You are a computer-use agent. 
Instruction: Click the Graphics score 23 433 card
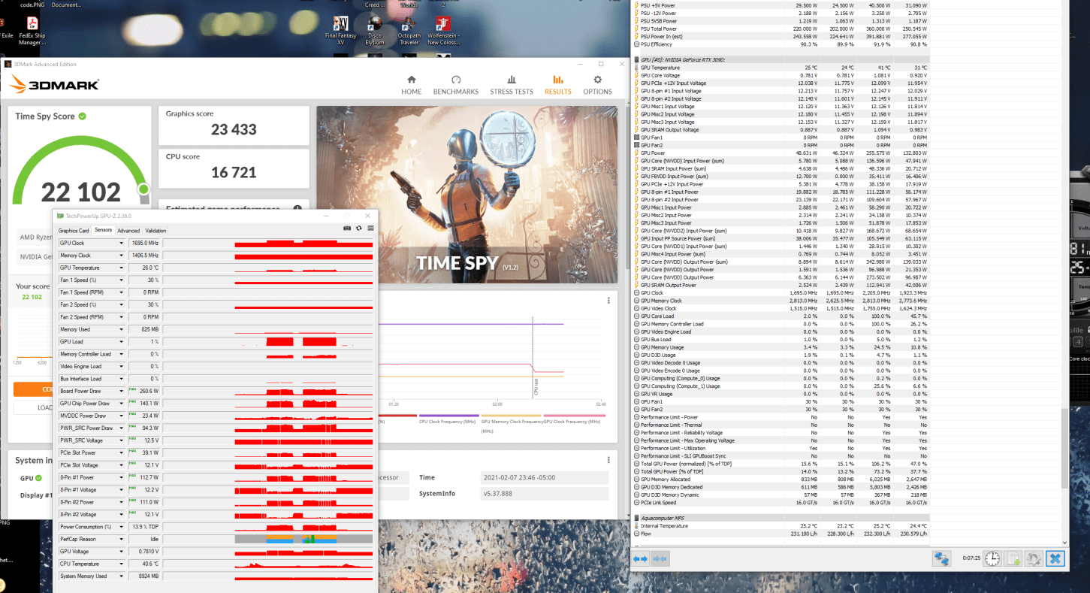(234, 125)
